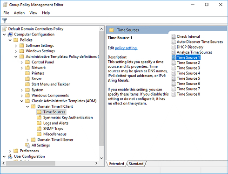Maximize the Group Policy Management Editor window
Image resolution: width=228 pixels, height=174 pixels.
point(207,5)
